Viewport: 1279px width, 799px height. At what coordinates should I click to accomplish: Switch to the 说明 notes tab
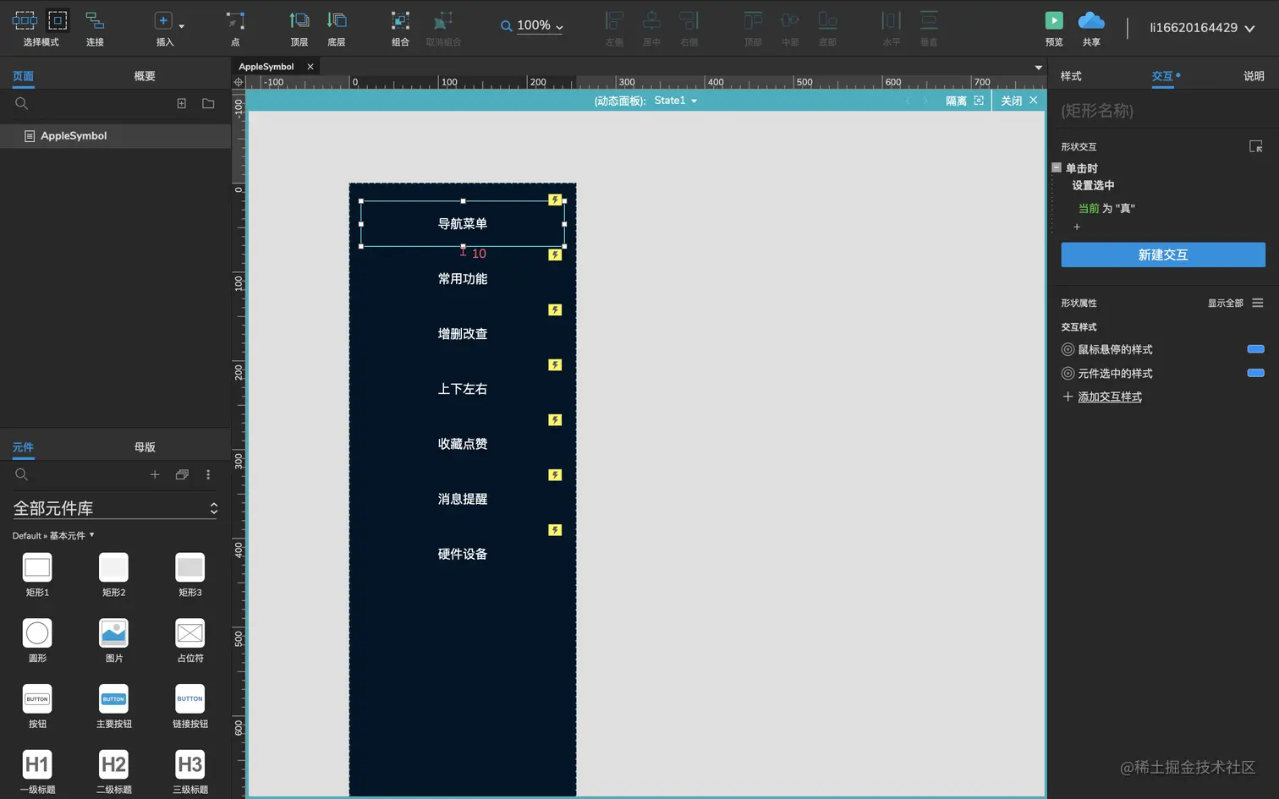(1254, 76)
